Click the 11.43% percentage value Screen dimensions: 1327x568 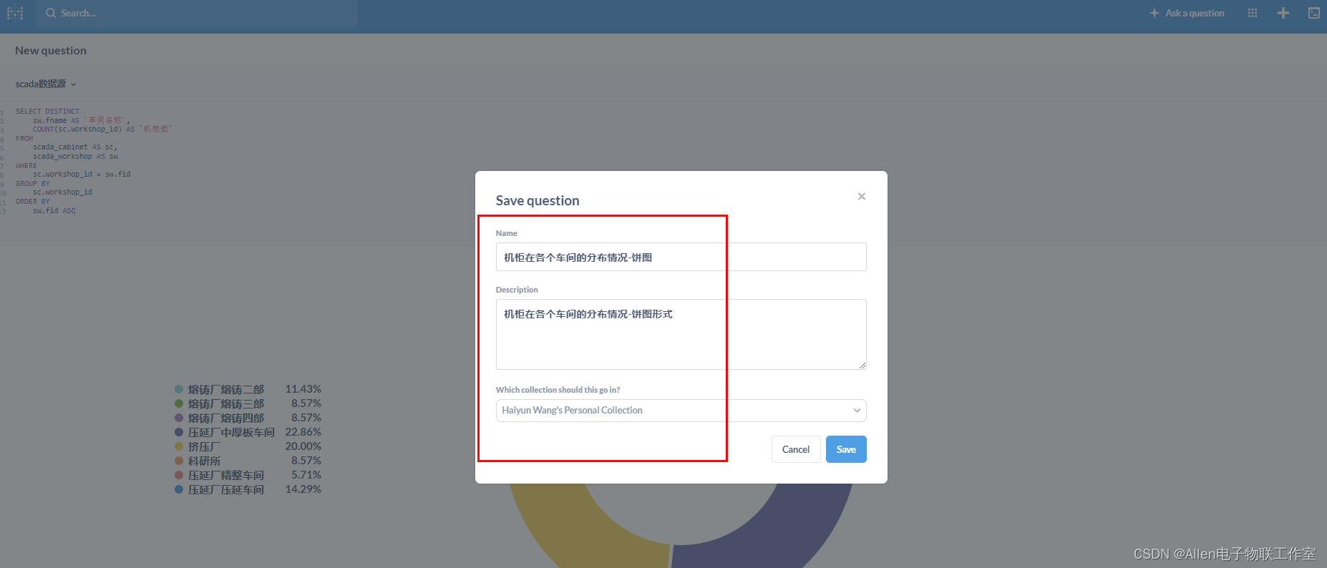click(x=303, y=389)
